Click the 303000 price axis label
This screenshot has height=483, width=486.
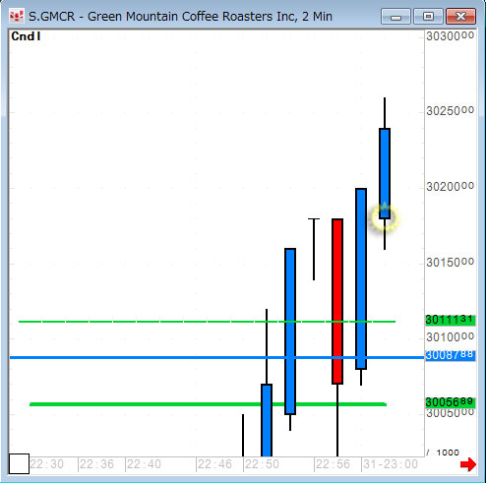coord(450,35)
